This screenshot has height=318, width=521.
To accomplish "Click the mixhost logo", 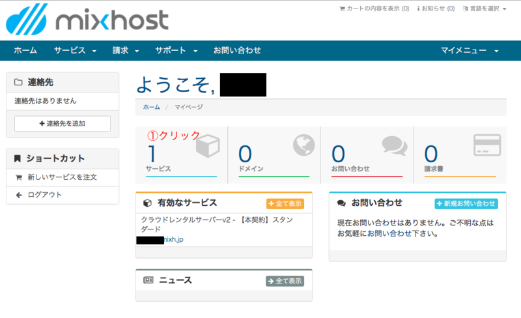I will pyautogui.click(x=87, y=20).
